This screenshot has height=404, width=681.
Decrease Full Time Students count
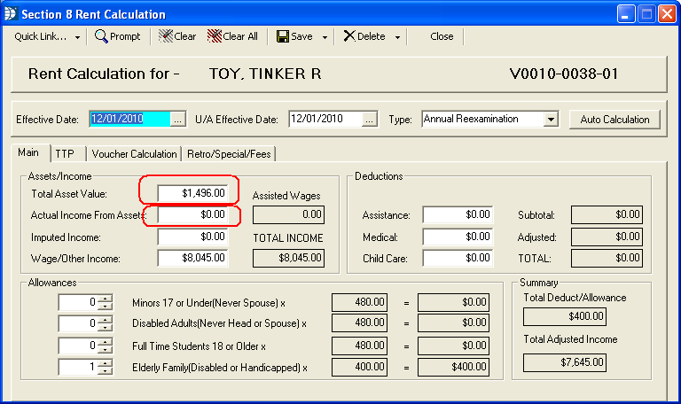coord(106,349)
